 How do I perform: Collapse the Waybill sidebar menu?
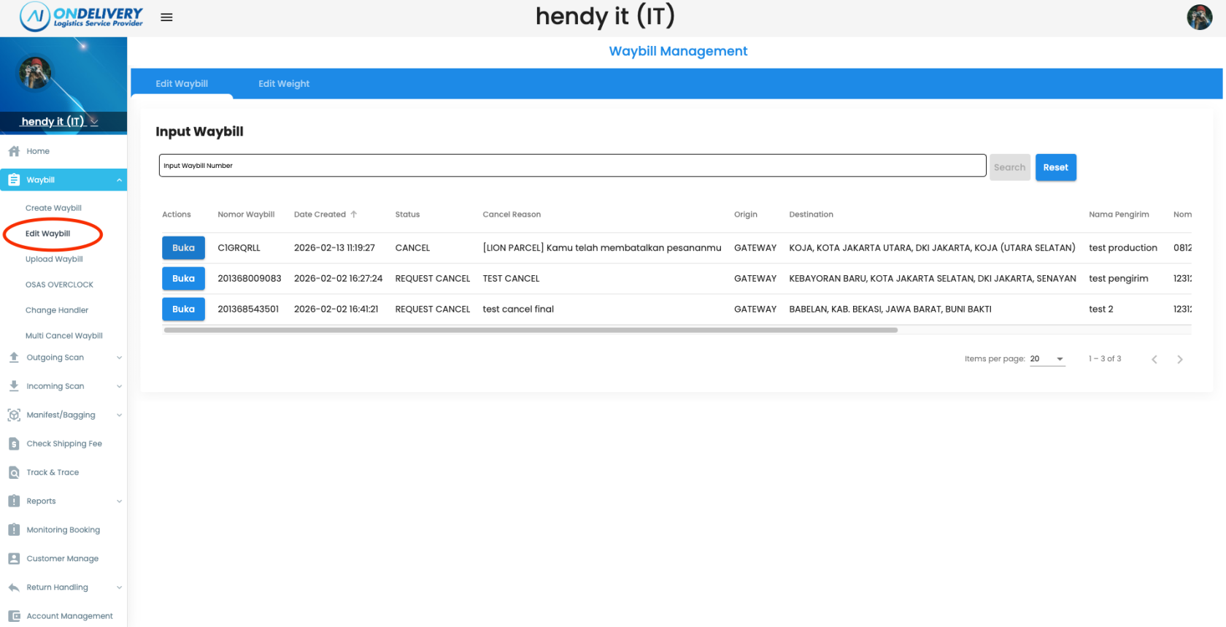[x=119, y=180]
